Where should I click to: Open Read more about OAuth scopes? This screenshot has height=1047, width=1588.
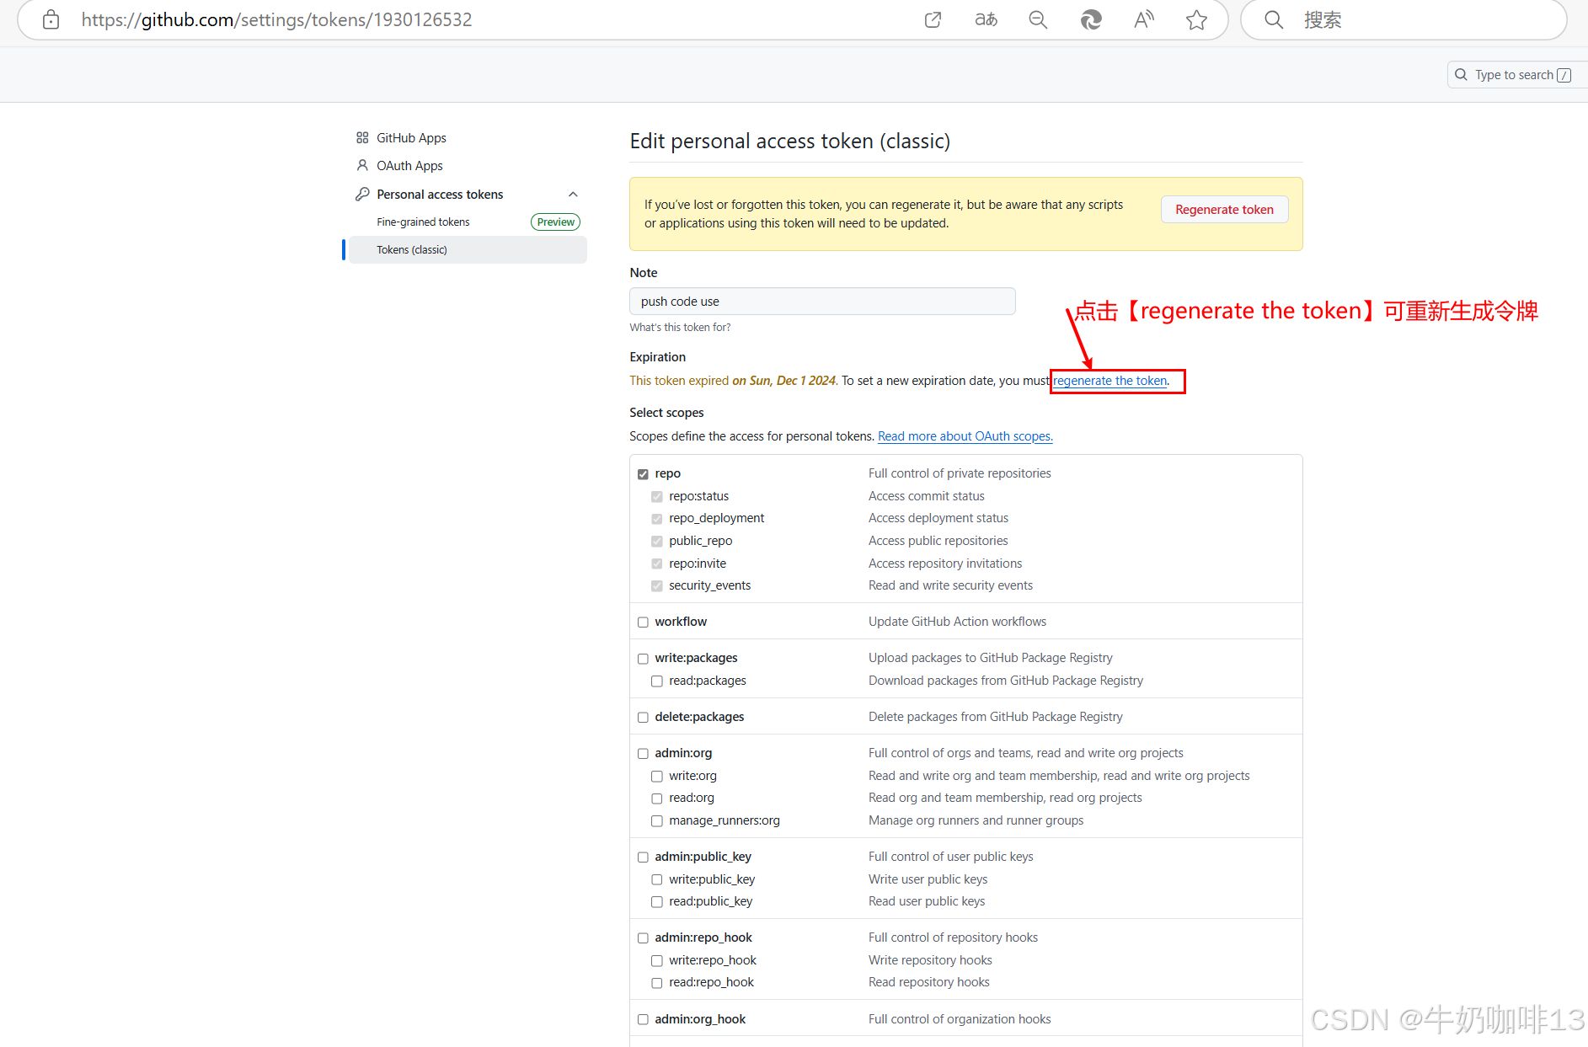coord(965,435)
